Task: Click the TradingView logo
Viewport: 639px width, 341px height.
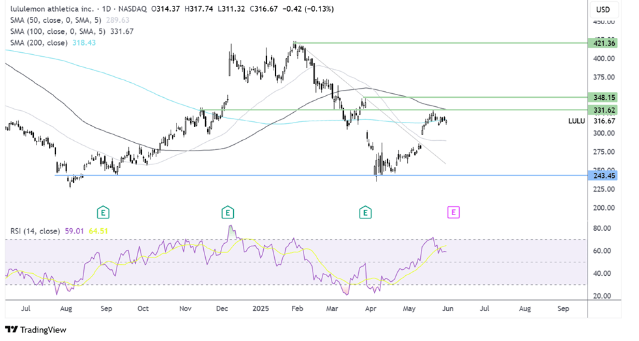Action: click(36, 329)
